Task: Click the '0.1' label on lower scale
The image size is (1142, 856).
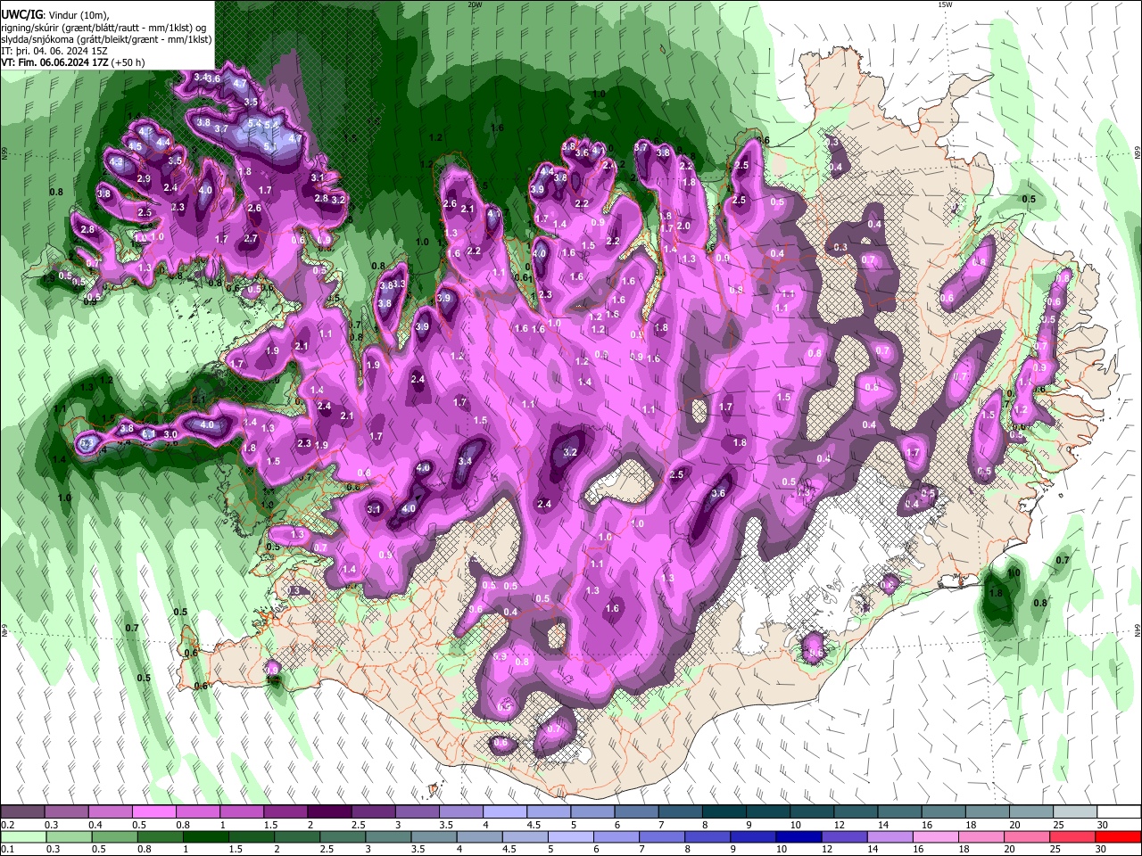Action: pos(7,850)
